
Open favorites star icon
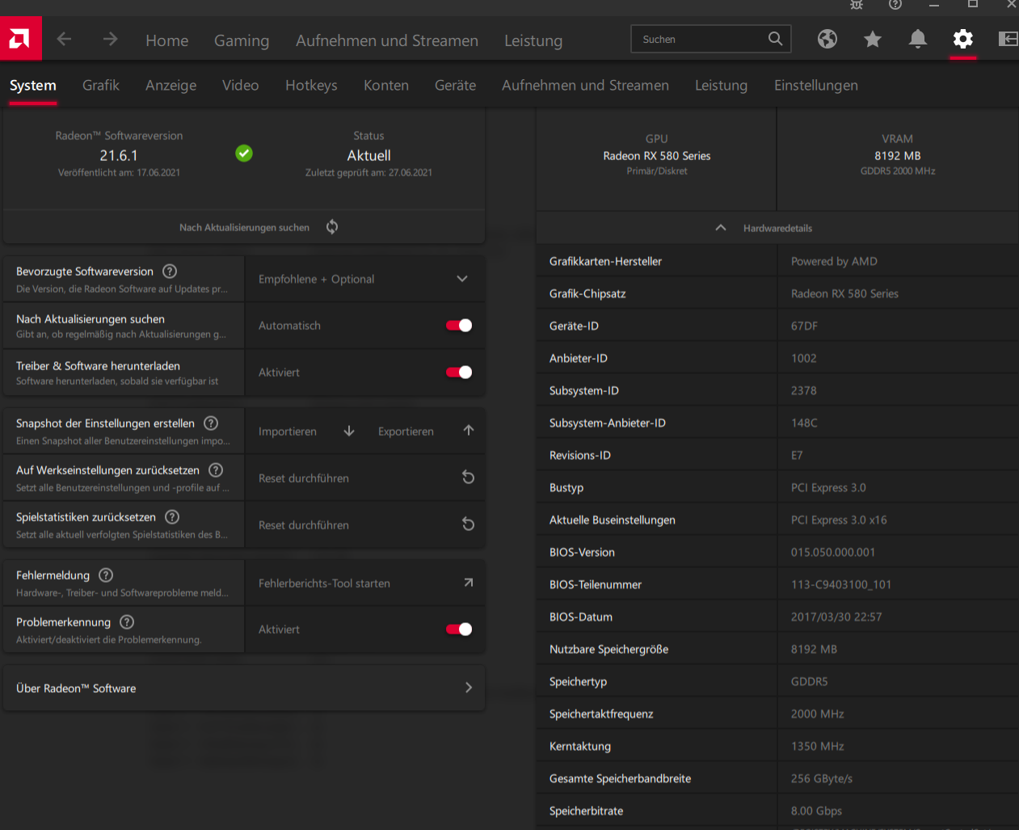tap(872, 39)
